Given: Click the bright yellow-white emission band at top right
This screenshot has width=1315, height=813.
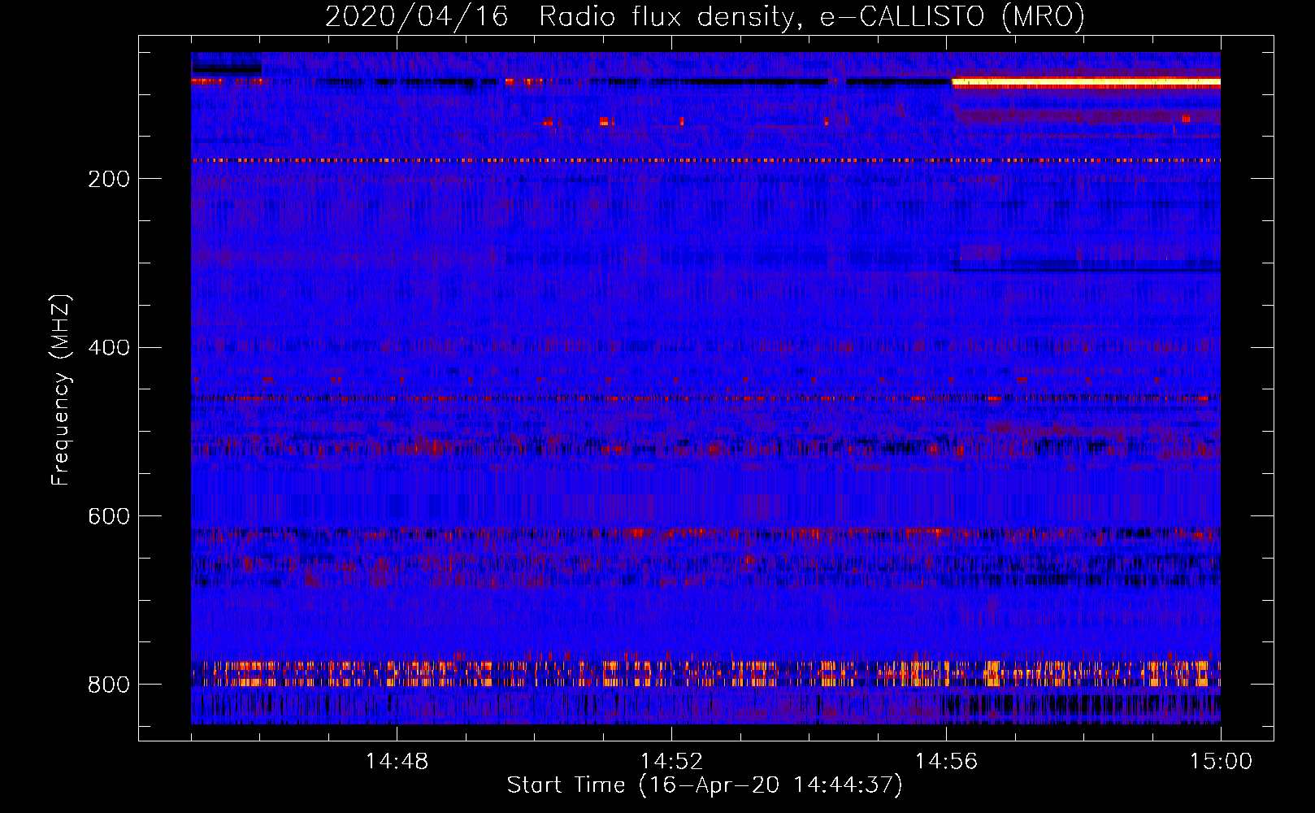Looking at the screenshot, I should coord(1086,82).
